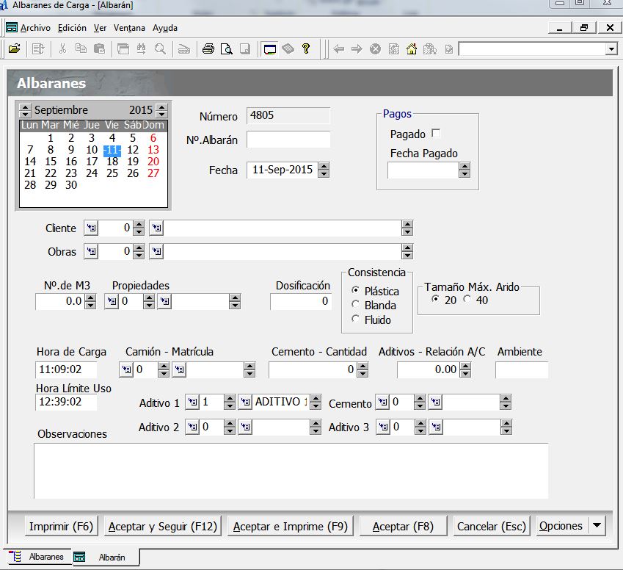Viewport: 623px width, 570px height.
Task: Open the Obras lookup icon
Action: 91,252
